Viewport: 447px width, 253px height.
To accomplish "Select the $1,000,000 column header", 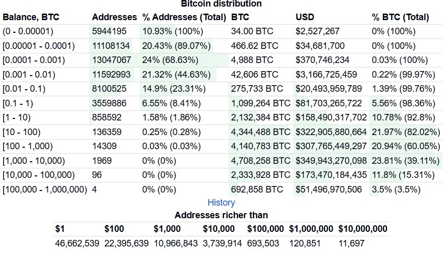I will 311,229.
